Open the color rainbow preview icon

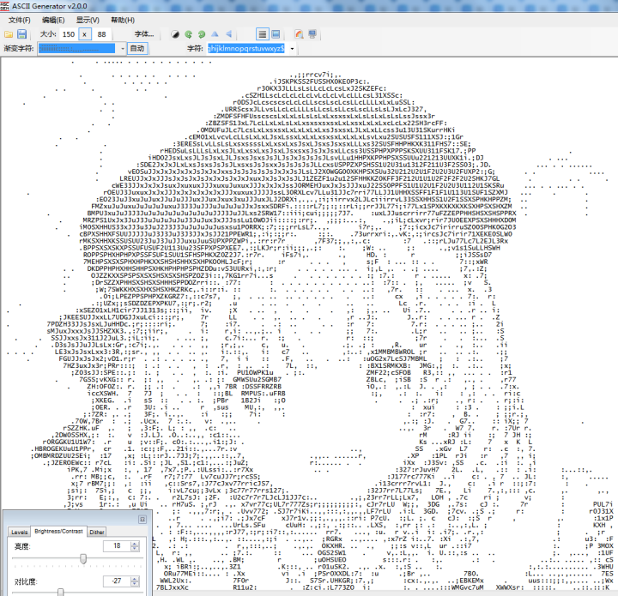300,34
